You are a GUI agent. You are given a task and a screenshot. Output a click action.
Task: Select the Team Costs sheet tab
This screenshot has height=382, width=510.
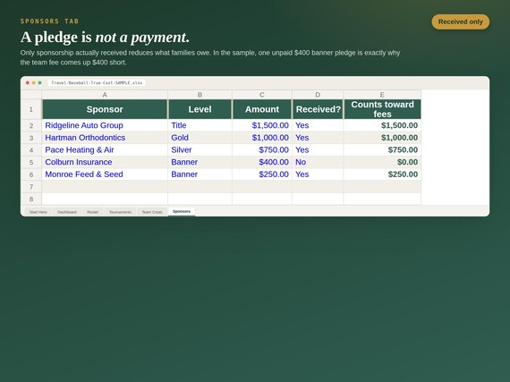[152, 212]
